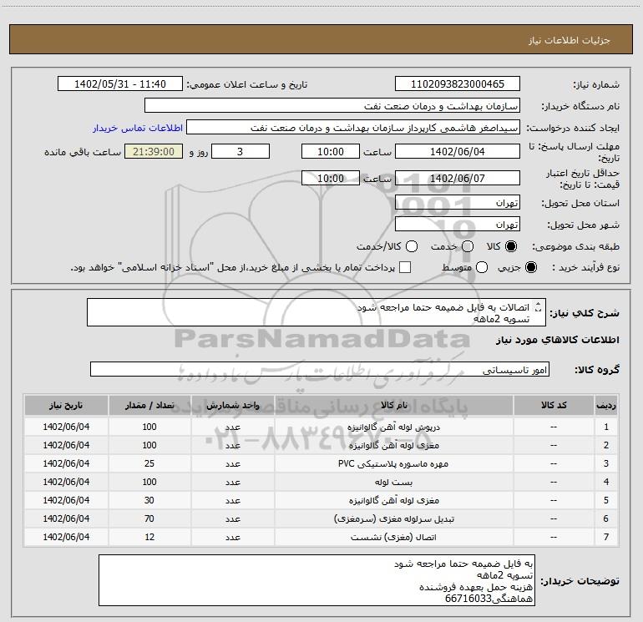Click the response deadline date 1402/06/04 field
The image size is (643, 622).
(x=458, y=151)
